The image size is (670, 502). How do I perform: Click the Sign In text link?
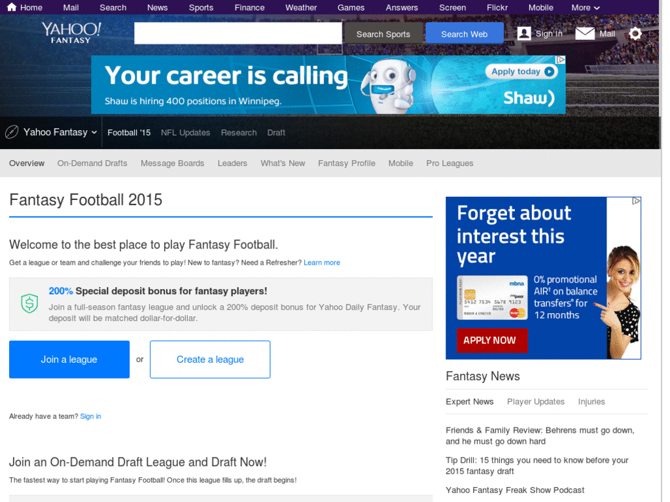(549, 34)
